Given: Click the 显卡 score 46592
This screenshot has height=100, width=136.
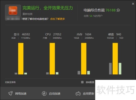Looking at the screenshot, I should [x=26, y=34].
